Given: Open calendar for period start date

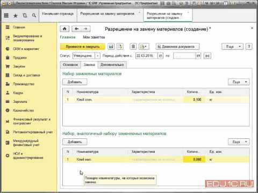Looking at the screenshot, I should (x=161, y=56).
